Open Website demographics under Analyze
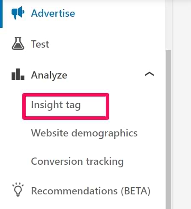Viewport: 191px width, 209px height. tap(84, 133)
